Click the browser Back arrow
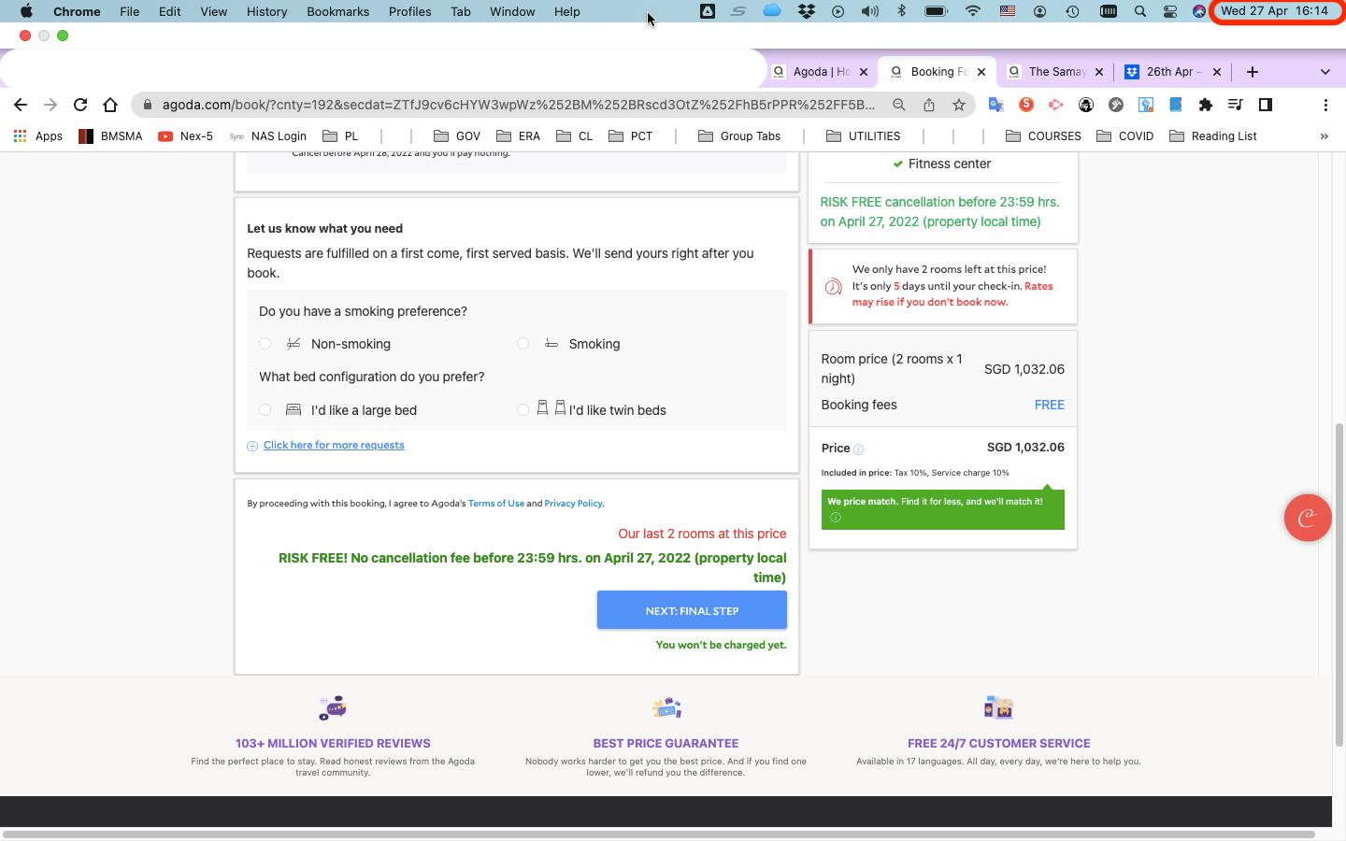Screen dimensions: 1346x841 click(x=21, y=105)
